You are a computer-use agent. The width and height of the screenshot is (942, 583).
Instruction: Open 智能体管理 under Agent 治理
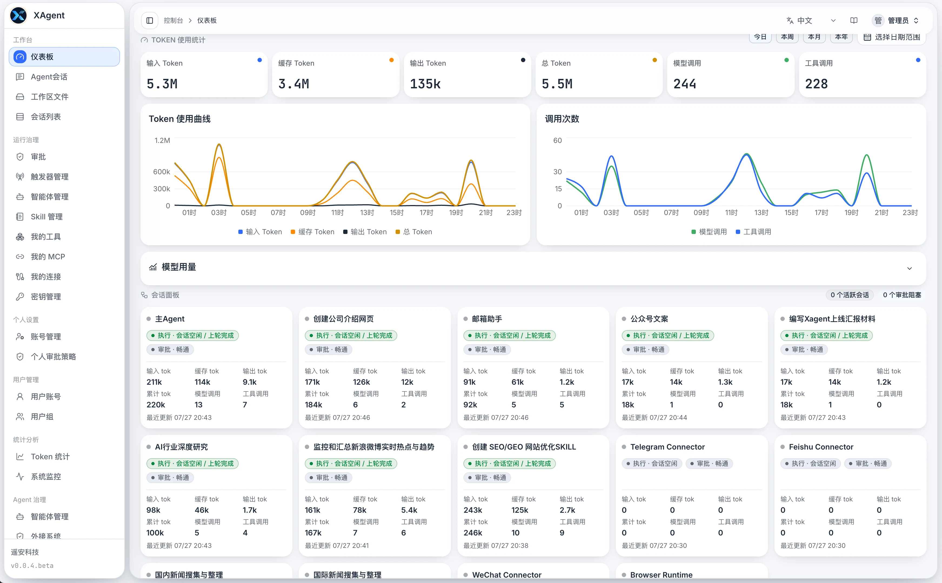coord(64,517)
